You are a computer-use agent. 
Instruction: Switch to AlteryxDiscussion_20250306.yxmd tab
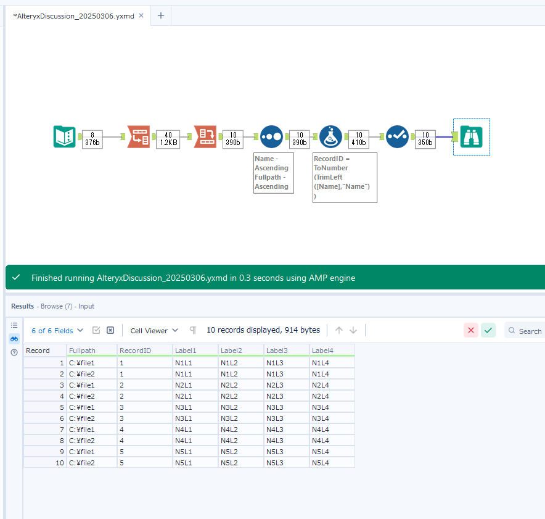(73, 15)
